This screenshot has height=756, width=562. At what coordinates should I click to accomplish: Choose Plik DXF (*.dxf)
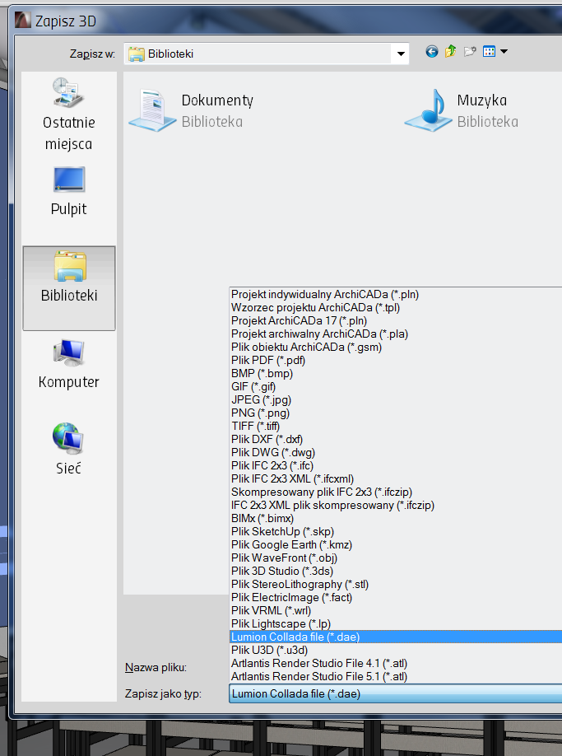(395, 439)
